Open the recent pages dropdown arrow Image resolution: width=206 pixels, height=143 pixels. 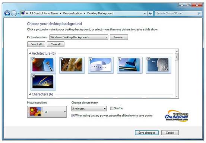click(x=19, y=13)
